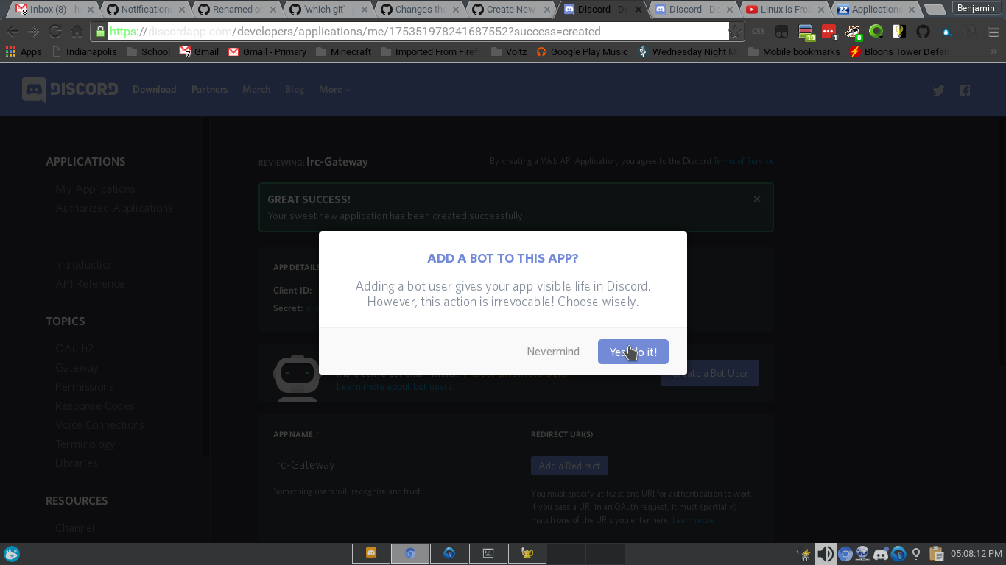Click the Add a Redirect button
The image size is (1006, 565).
pyautogui.click(x=569, y=466)
